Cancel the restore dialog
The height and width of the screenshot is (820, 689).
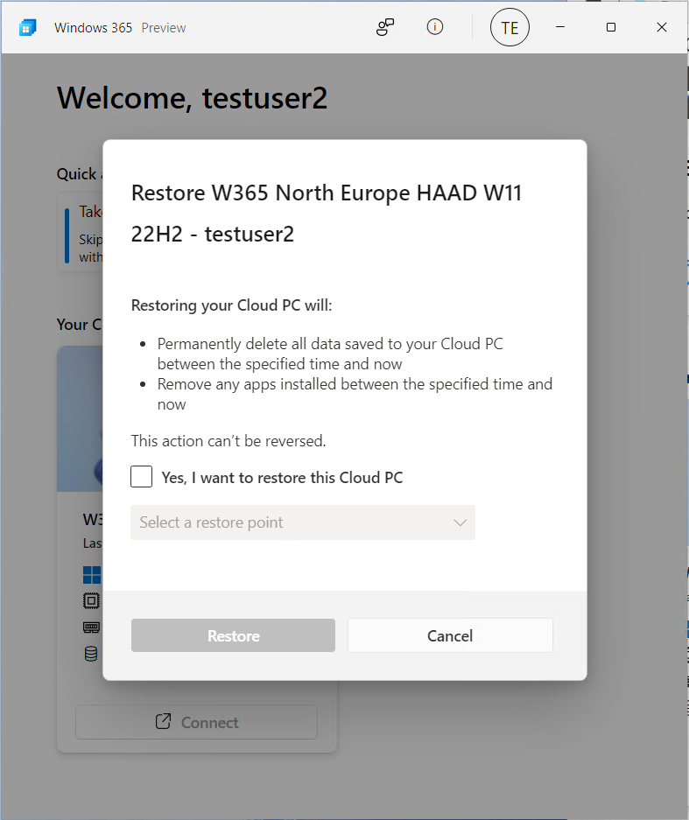450,635
